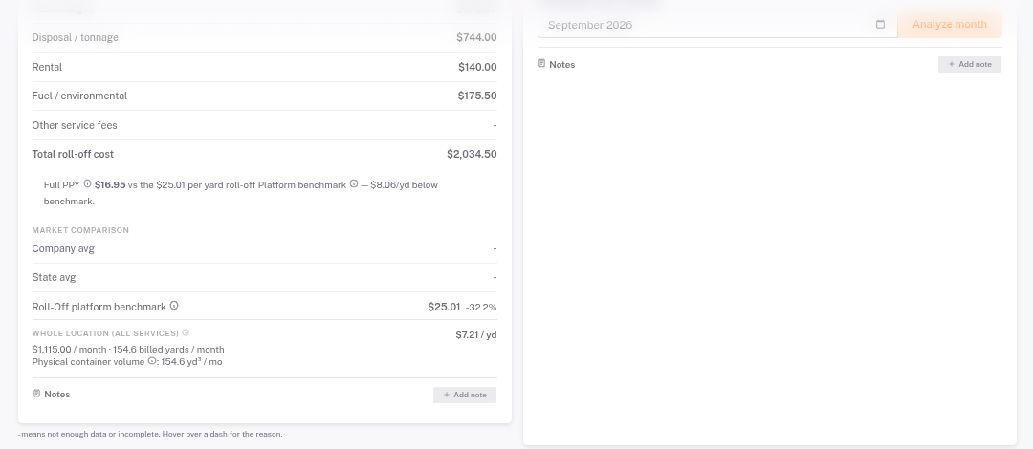Select the Total roll-off cost $2,034.50 value

[472, 154]
